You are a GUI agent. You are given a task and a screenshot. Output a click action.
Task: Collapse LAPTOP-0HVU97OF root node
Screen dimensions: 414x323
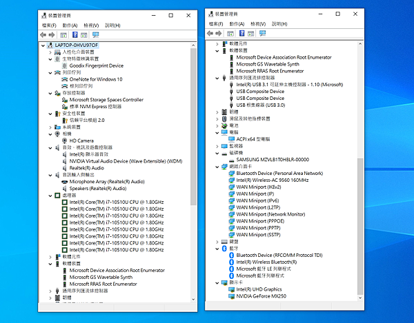(43, 45)
